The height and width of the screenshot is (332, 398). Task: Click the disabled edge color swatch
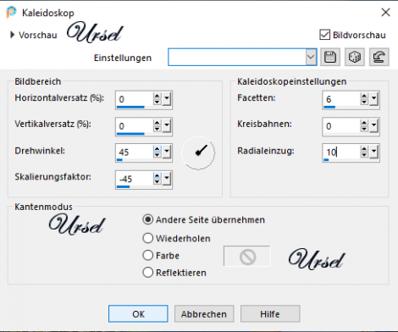coord(247,256)
